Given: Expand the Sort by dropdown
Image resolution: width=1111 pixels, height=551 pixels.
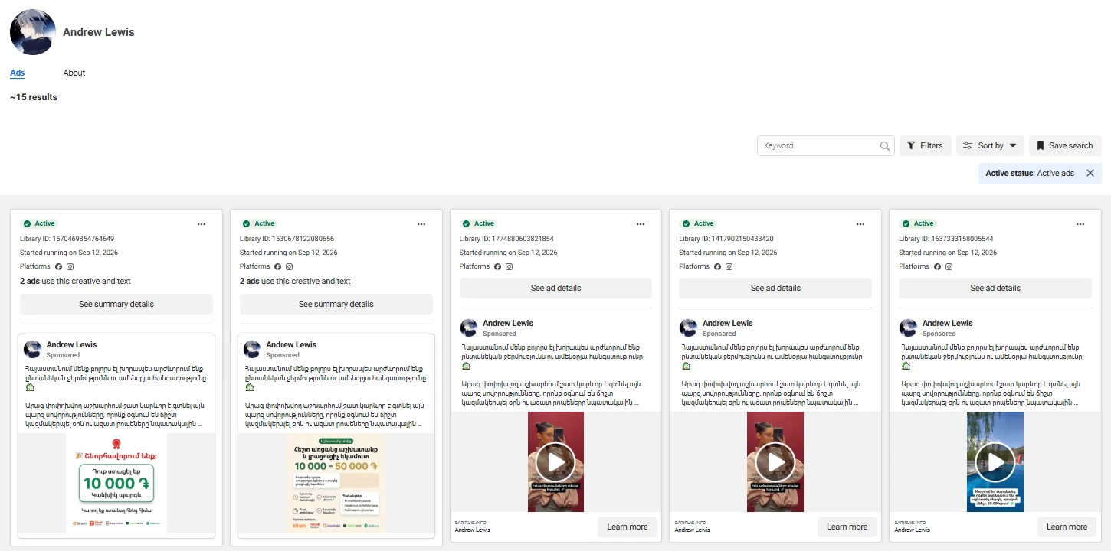Looking at the screenshot, I should pos(990,145).
